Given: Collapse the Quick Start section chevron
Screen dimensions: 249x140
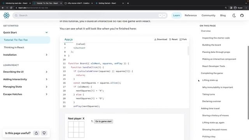Looking at the screenshot, I should click(x=47, y=32).
